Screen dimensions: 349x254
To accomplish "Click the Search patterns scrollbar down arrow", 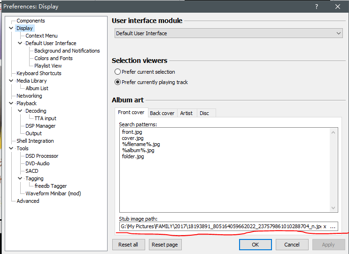I will pos(333,208).
